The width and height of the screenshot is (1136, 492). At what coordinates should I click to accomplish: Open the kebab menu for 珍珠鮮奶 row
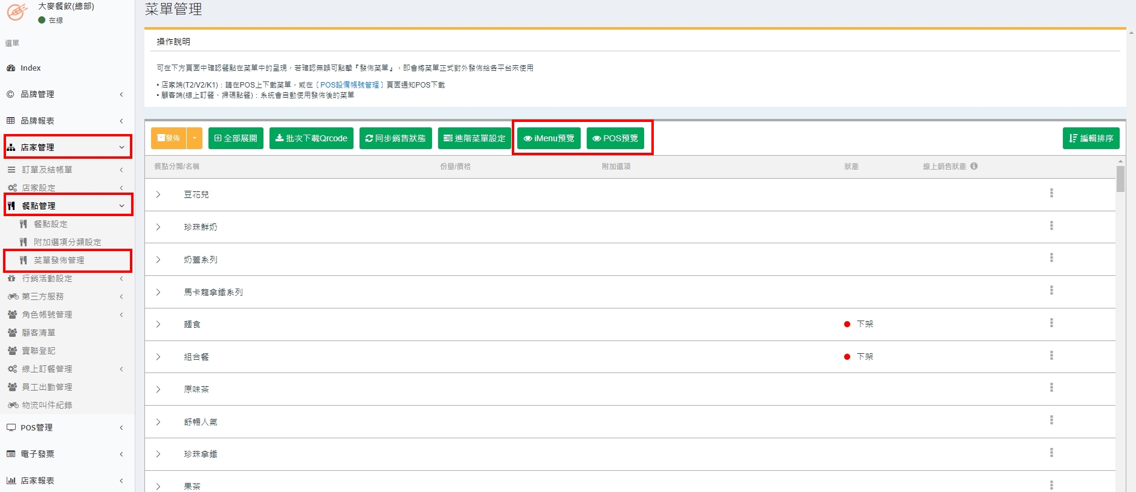(1051, 226)
